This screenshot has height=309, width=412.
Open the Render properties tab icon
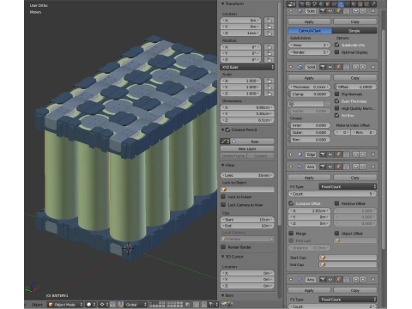301,4
